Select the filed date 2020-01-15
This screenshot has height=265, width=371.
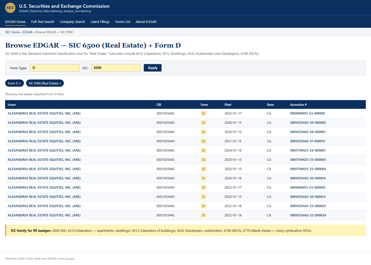[x=233, y=197]
